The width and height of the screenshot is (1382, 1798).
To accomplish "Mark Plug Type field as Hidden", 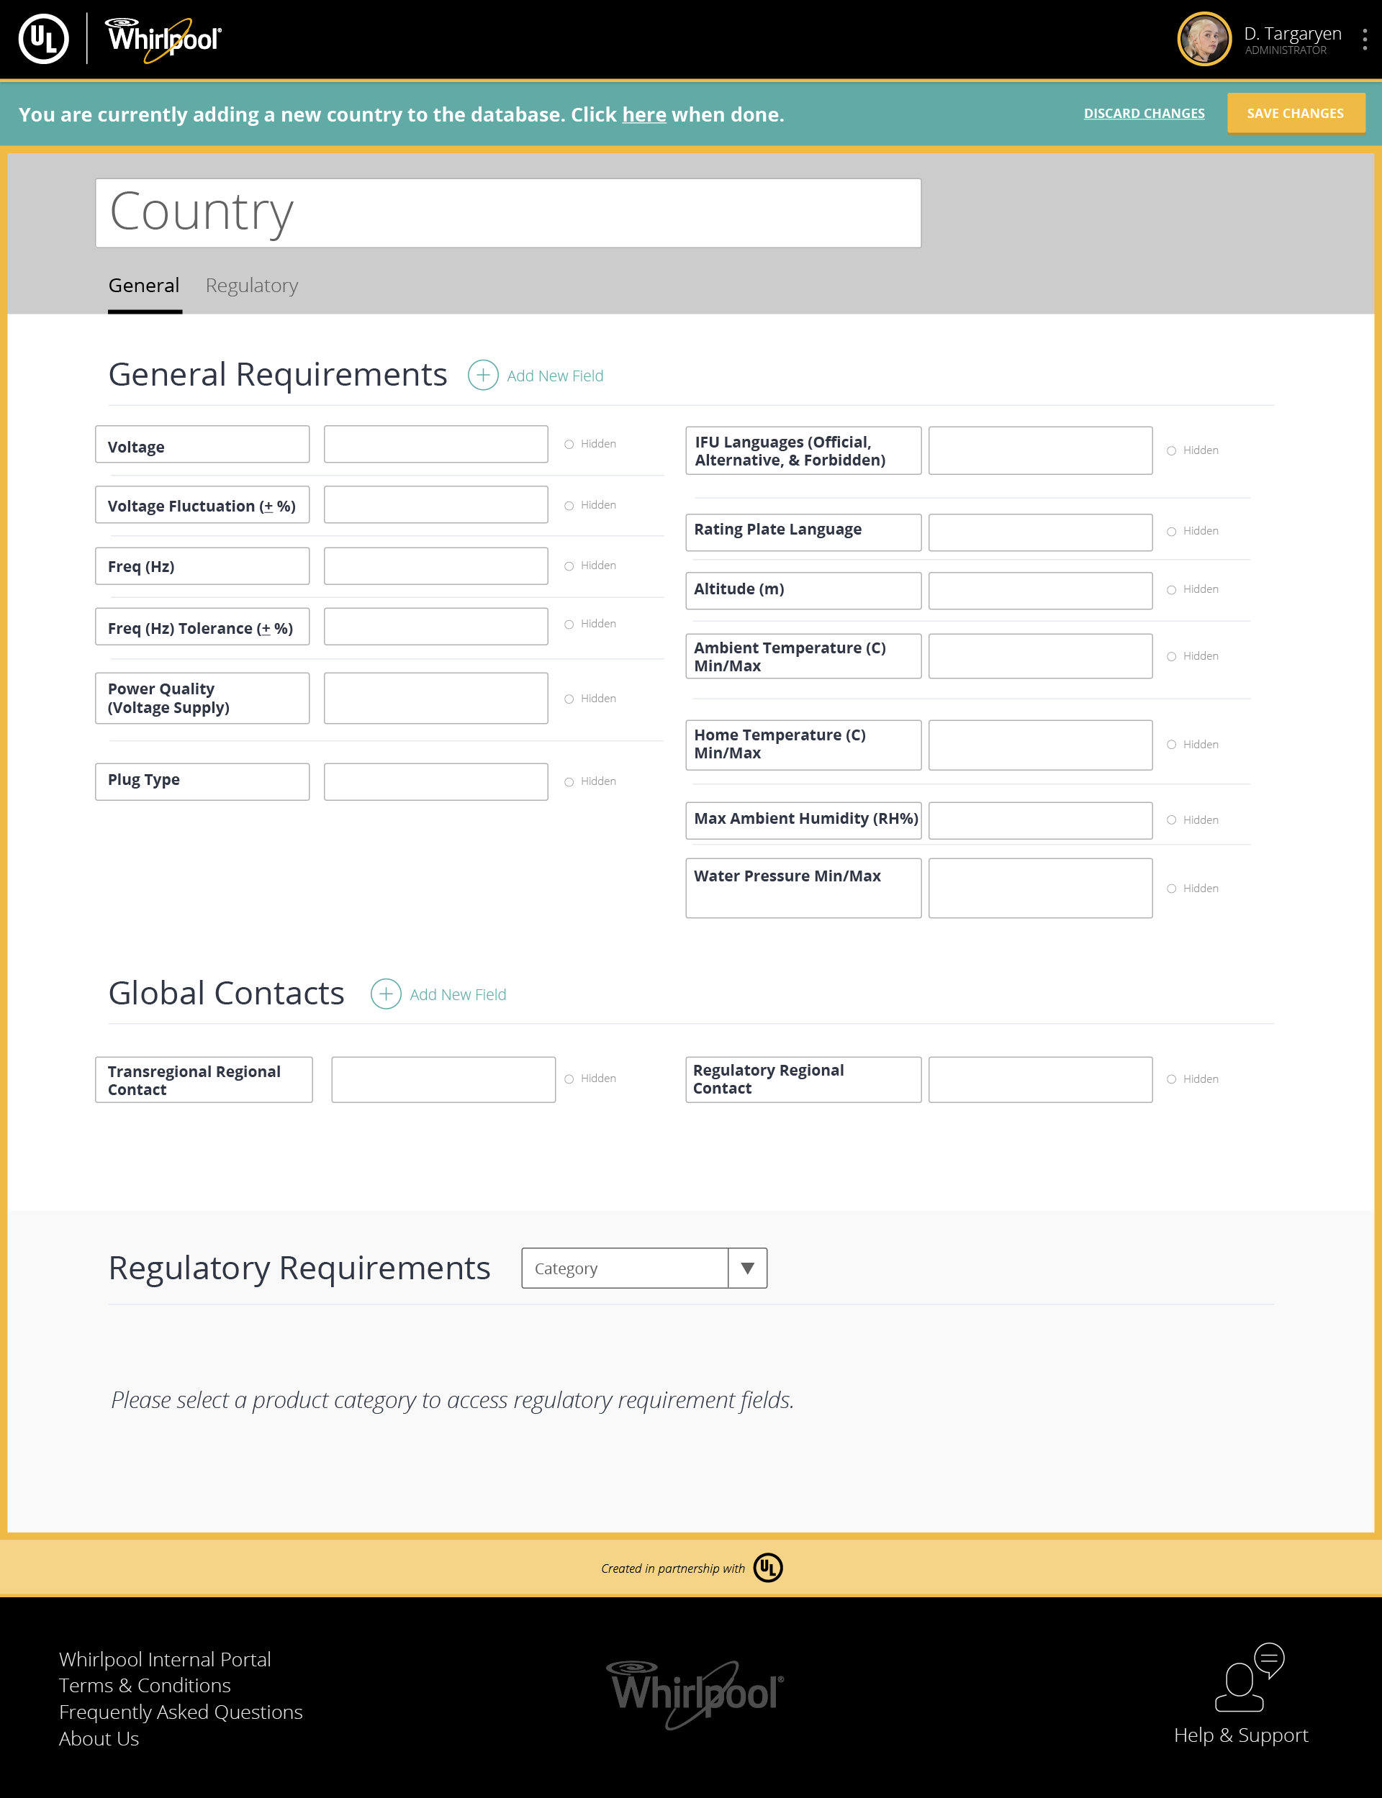I will pyautogui.click(x=569, y=782).
